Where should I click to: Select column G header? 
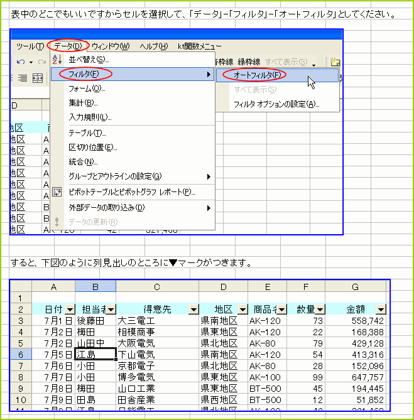coord(356,287)
